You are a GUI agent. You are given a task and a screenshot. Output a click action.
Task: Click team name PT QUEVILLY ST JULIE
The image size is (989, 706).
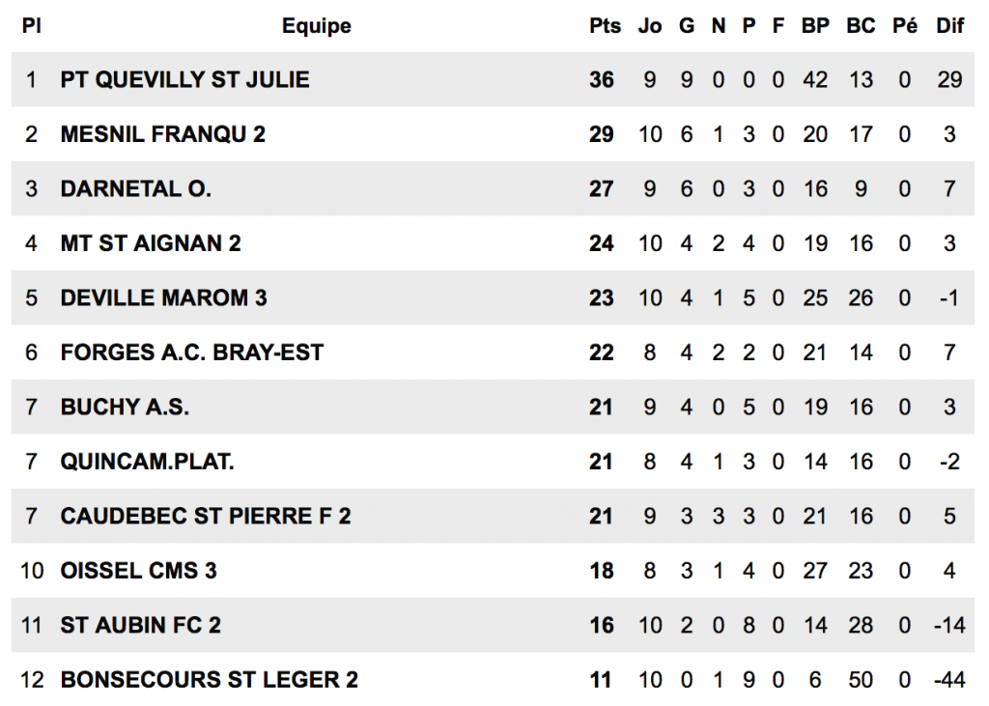click(x=184, y=79)
